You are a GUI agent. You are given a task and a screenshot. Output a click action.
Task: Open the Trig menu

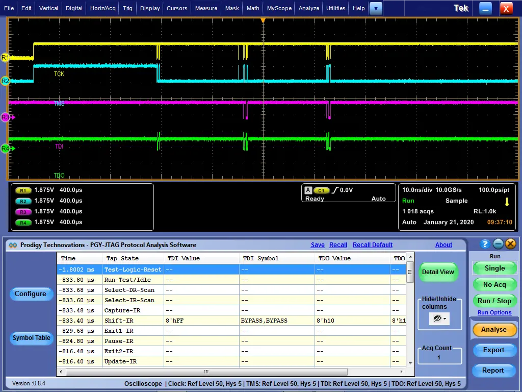127,8
